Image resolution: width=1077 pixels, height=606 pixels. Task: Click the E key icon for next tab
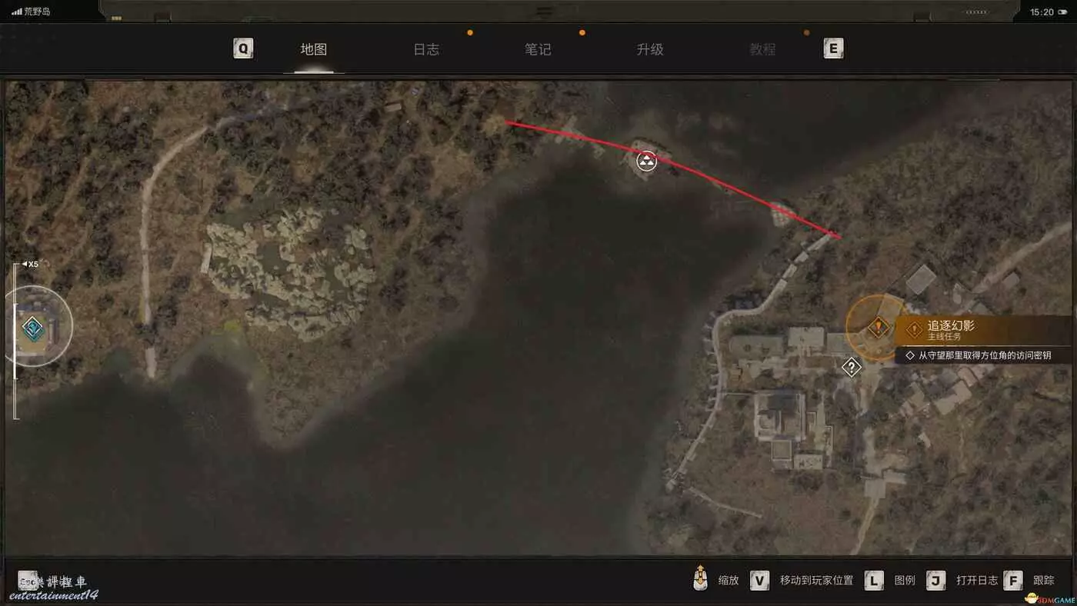833,49
